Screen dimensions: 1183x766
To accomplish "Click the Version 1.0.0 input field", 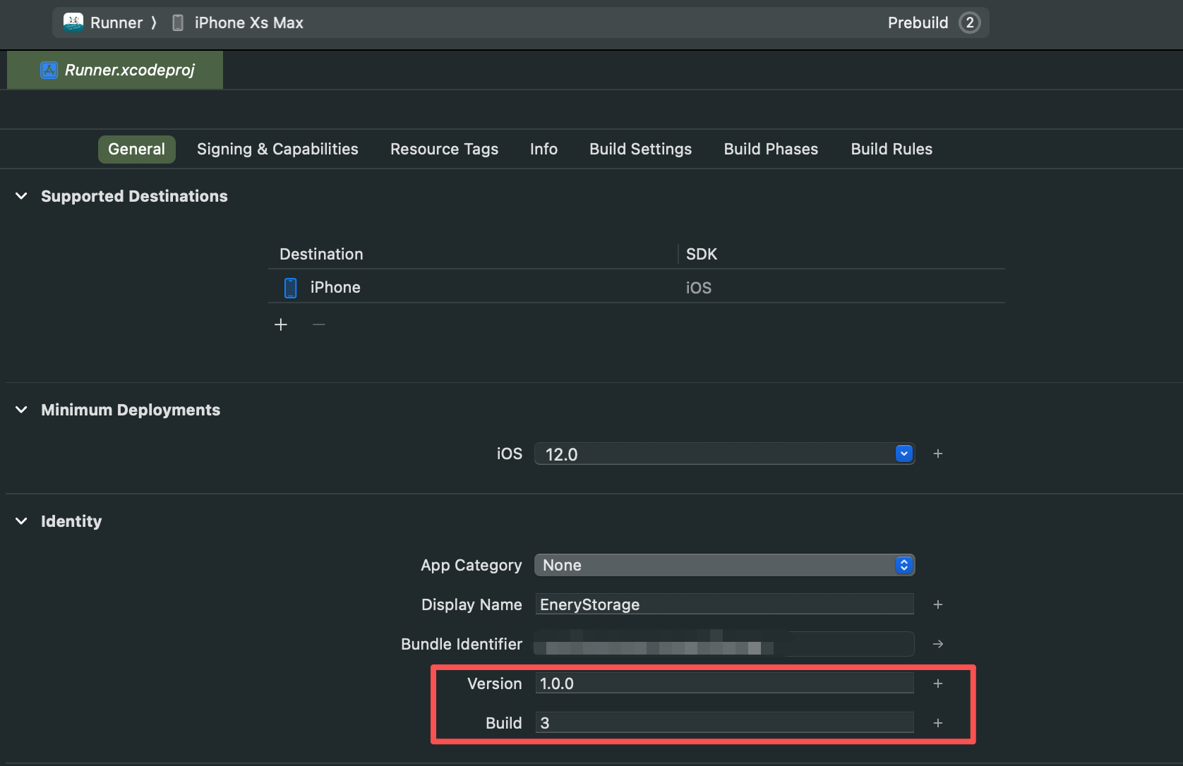I will (724, 683).
